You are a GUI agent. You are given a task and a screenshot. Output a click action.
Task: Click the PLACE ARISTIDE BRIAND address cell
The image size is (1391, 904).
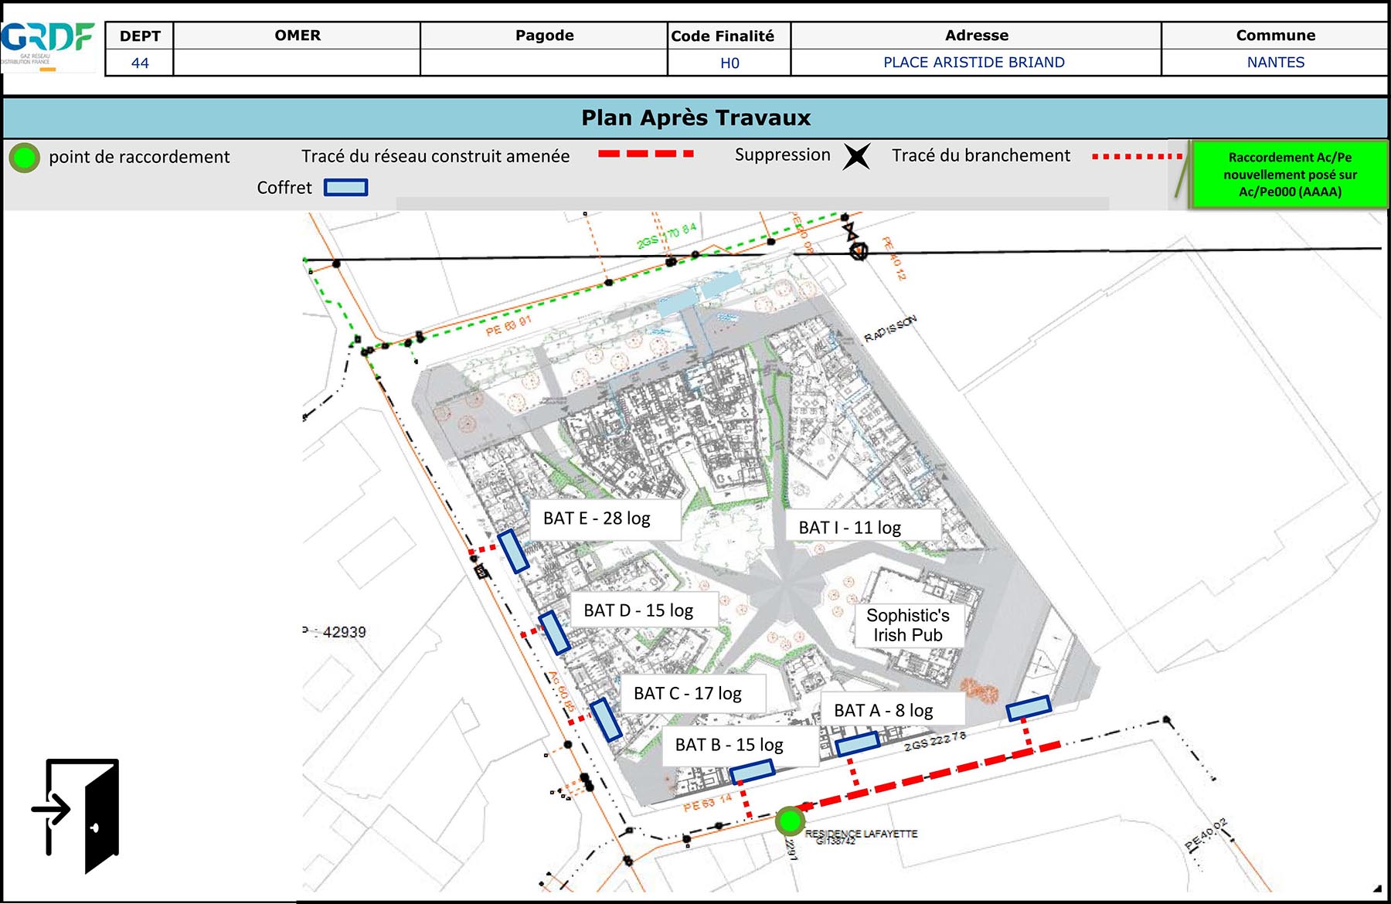click(x=974, y=63)
